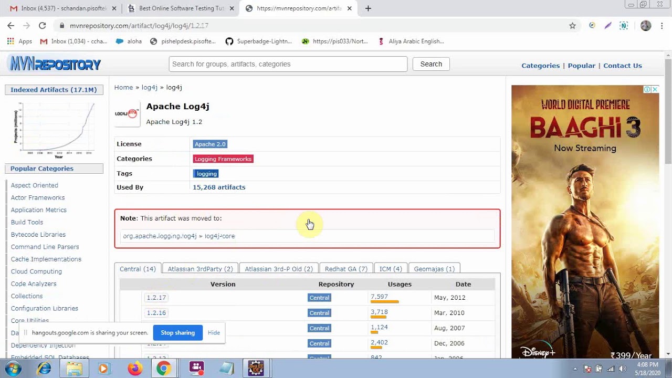Open version 1.2.16 link
Viewport: 672px width, 378px height.
tap(156, 313)
